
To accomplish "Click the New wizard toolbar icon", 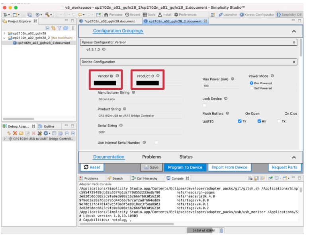I will (15, 15).
